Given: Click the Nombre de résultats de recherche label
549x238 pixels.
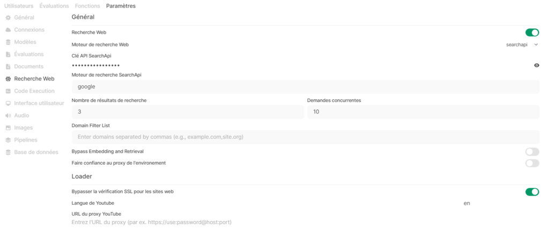Looking at the screenshot, I should pyautogui.click(x=109, y=100).
